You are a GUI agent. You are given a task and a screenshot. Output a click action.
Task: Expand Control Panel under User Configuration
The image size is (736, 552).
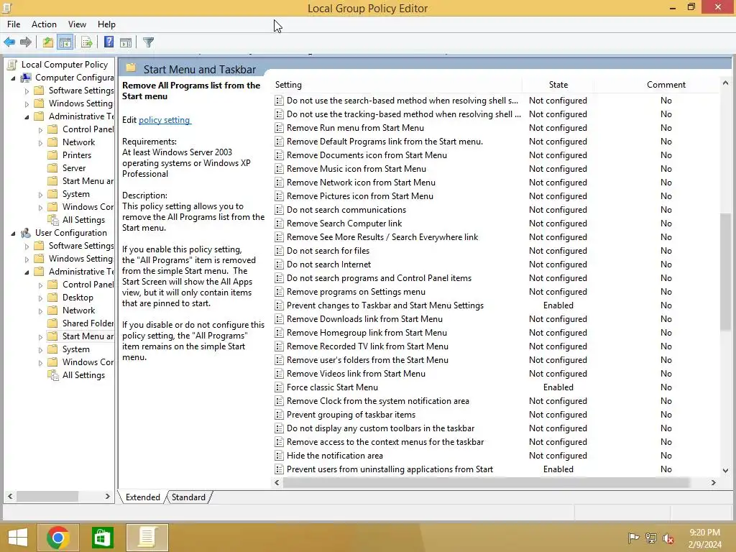tap(40, 285)
